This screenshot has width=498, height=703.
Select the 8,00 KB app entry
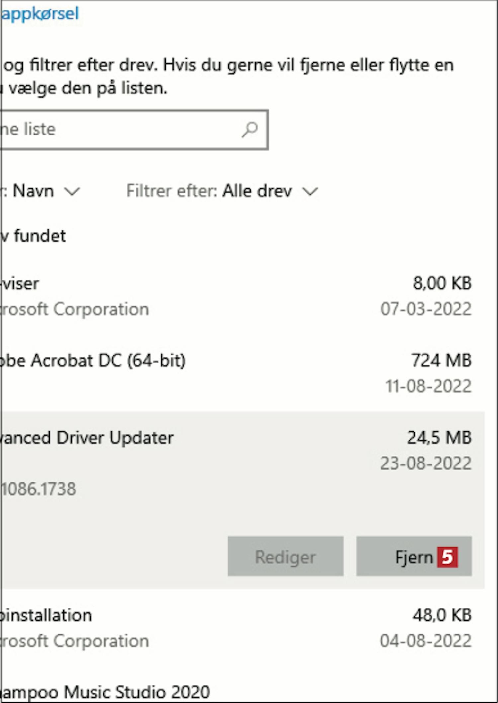(21, 284)
